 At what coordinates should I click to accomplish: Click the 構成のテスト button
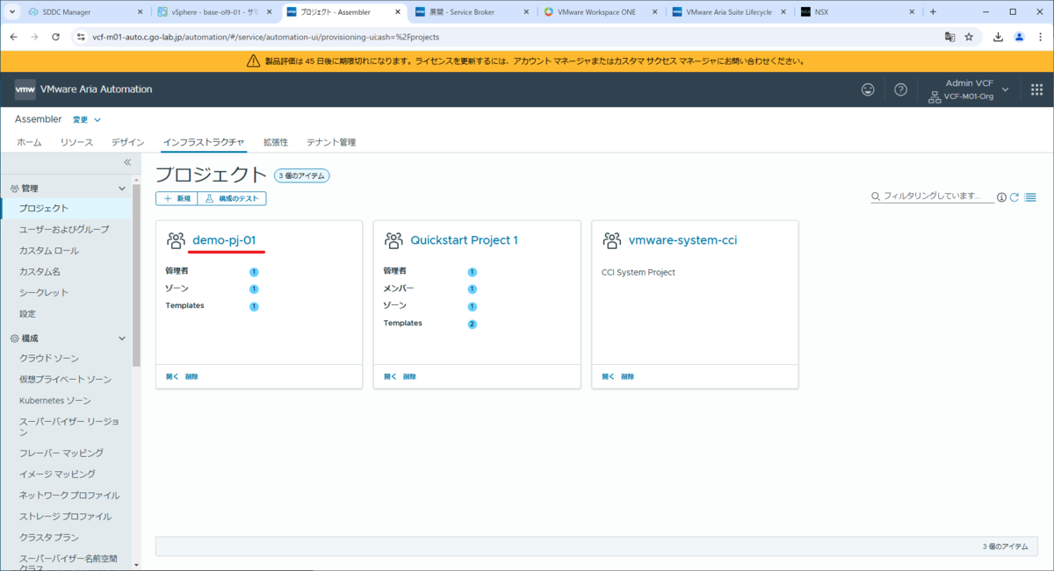click(x=232, y=198)
